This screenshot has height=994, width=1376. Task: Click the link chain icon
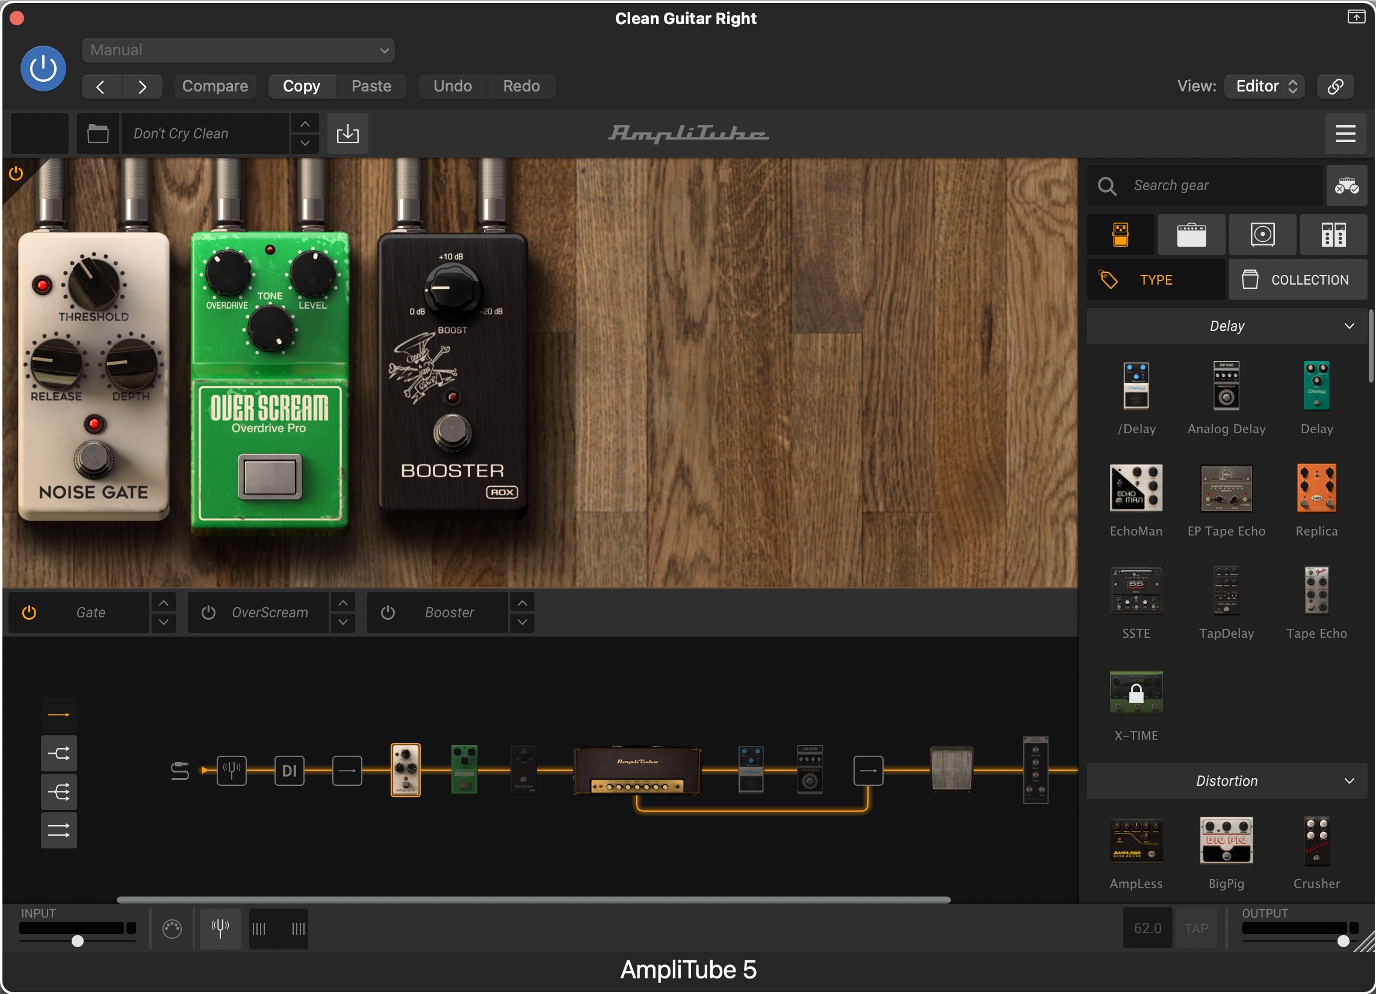coord(1335,86)
